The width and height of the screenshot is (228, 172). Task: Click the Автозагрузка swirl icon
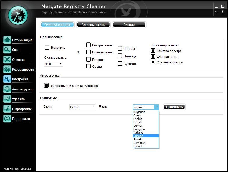(7, 89)
